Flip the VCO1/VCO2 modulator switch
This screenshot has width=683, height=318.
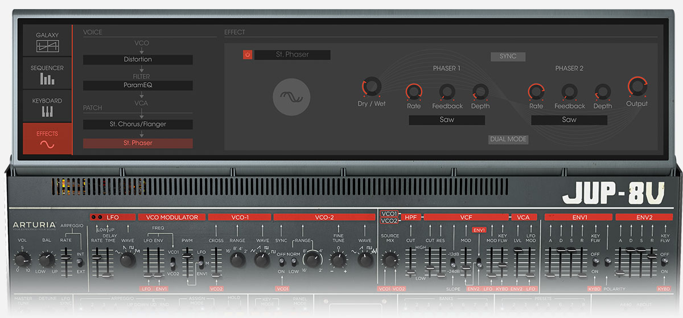(x=173, y=265)
